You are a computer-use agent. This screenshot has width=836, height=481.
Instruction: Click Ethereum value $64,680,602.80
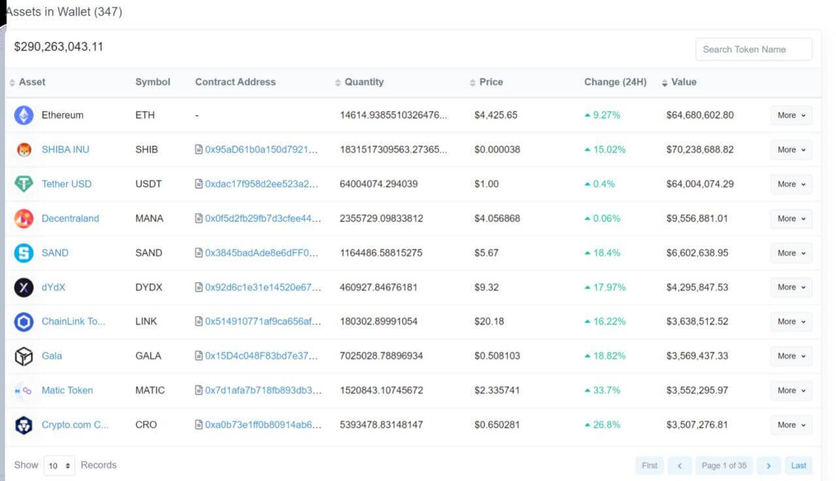pos(700,116)
